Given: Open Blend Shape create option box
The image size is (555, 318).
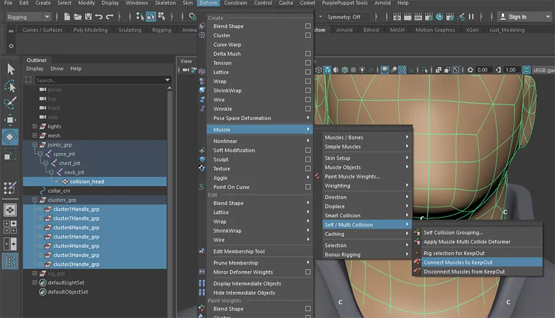Looking at the screenshot, I should pos(308,26).
